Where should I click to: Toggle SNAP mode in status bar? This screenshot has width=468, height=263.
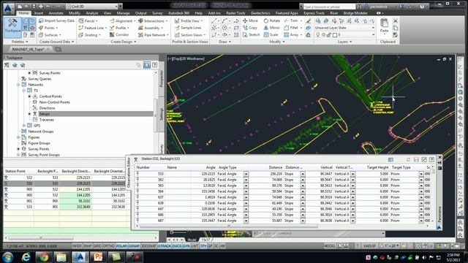88,246
